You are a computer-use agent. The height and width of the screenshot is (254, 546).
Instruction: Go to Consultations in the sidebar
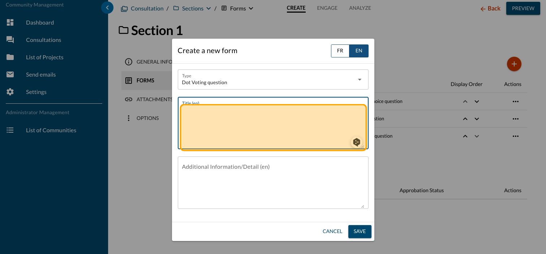click(x=43, y=40)
